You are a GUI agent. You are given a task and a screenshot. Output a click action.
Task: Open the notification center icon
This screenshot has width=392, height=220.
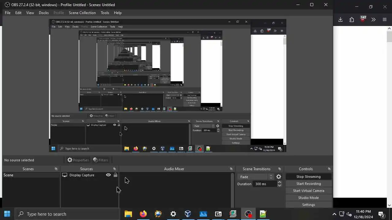(381, 214)
